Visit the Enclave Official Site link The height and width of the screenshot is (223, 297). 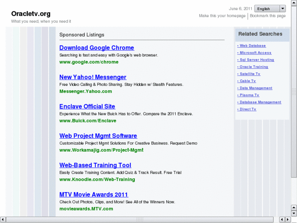(x=87, y=107)
